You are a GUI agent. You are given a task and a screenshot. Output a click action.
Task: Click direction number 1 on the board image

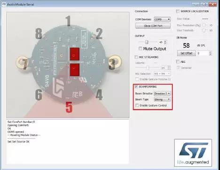(68, 21)
